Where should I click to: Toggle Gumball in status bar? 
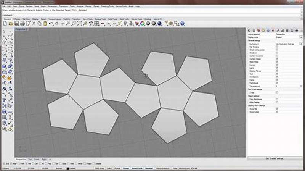click(149, 168)
